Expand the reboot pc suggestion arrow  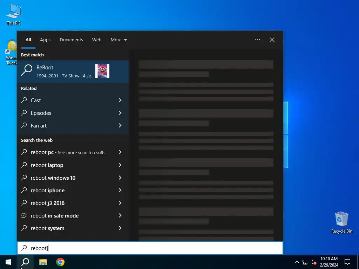120,152
